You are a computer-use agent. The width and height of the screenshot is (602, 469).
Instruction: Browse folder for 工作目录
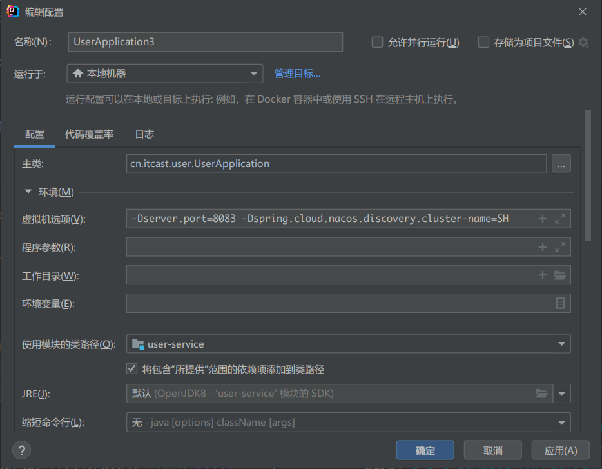tap(560, 275)
